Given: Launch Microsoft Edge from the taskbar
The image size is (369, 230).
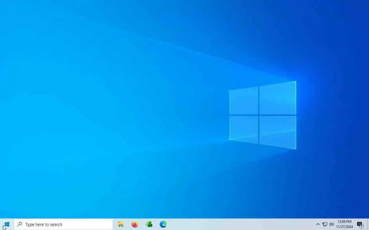Looking at the screenshot, I should click(163, 224).
